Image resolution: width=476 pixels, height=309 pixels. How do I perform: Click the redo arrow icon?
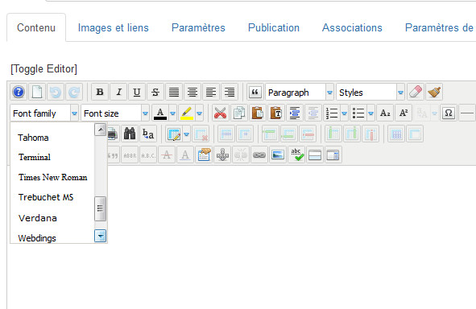(x=74, y=92)
